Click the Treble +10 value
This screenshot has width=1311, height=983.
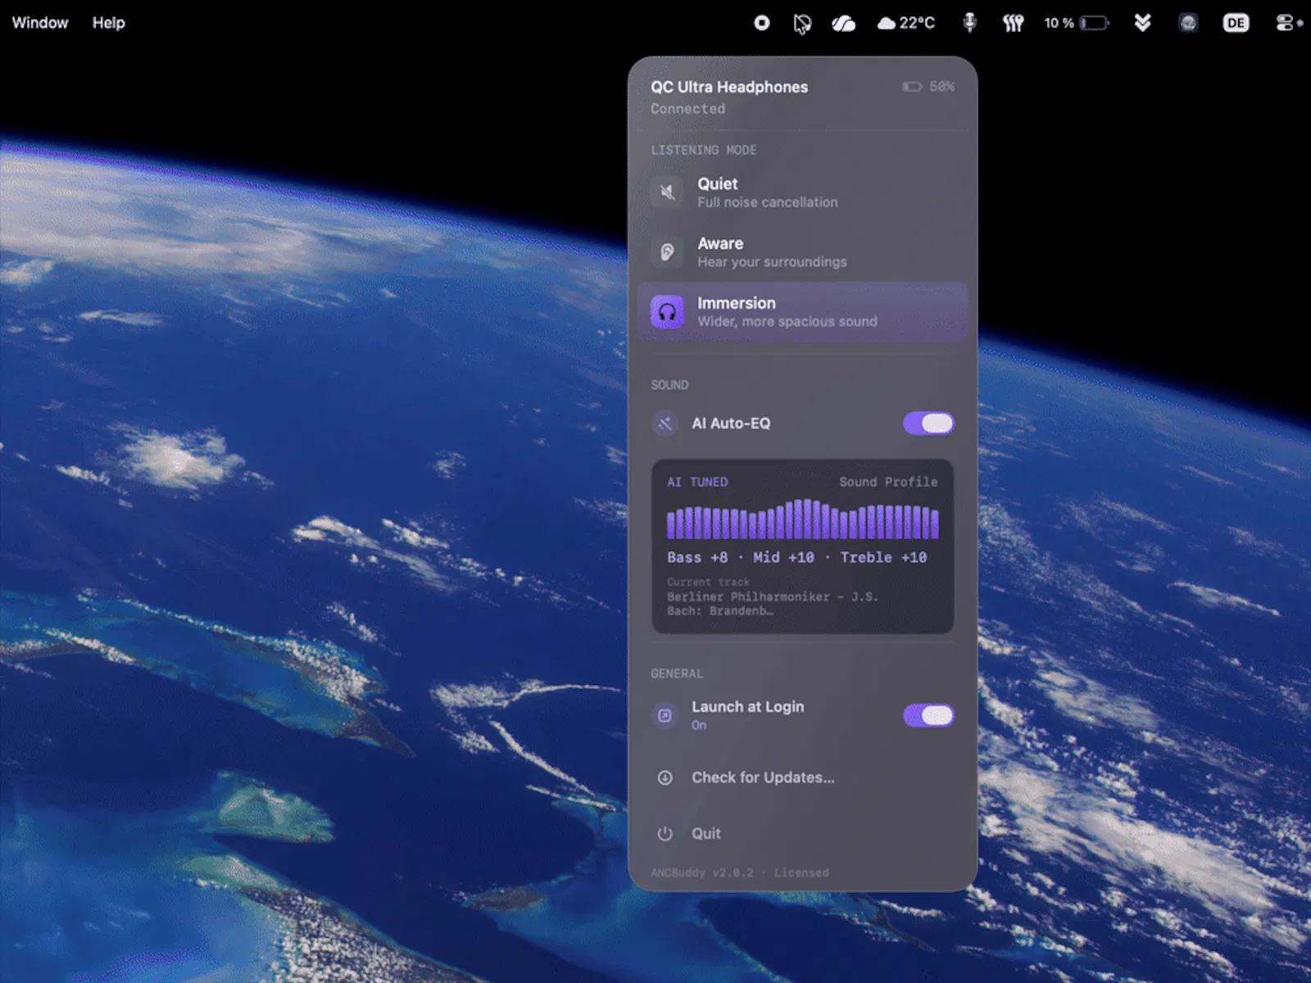pos(883,557)
